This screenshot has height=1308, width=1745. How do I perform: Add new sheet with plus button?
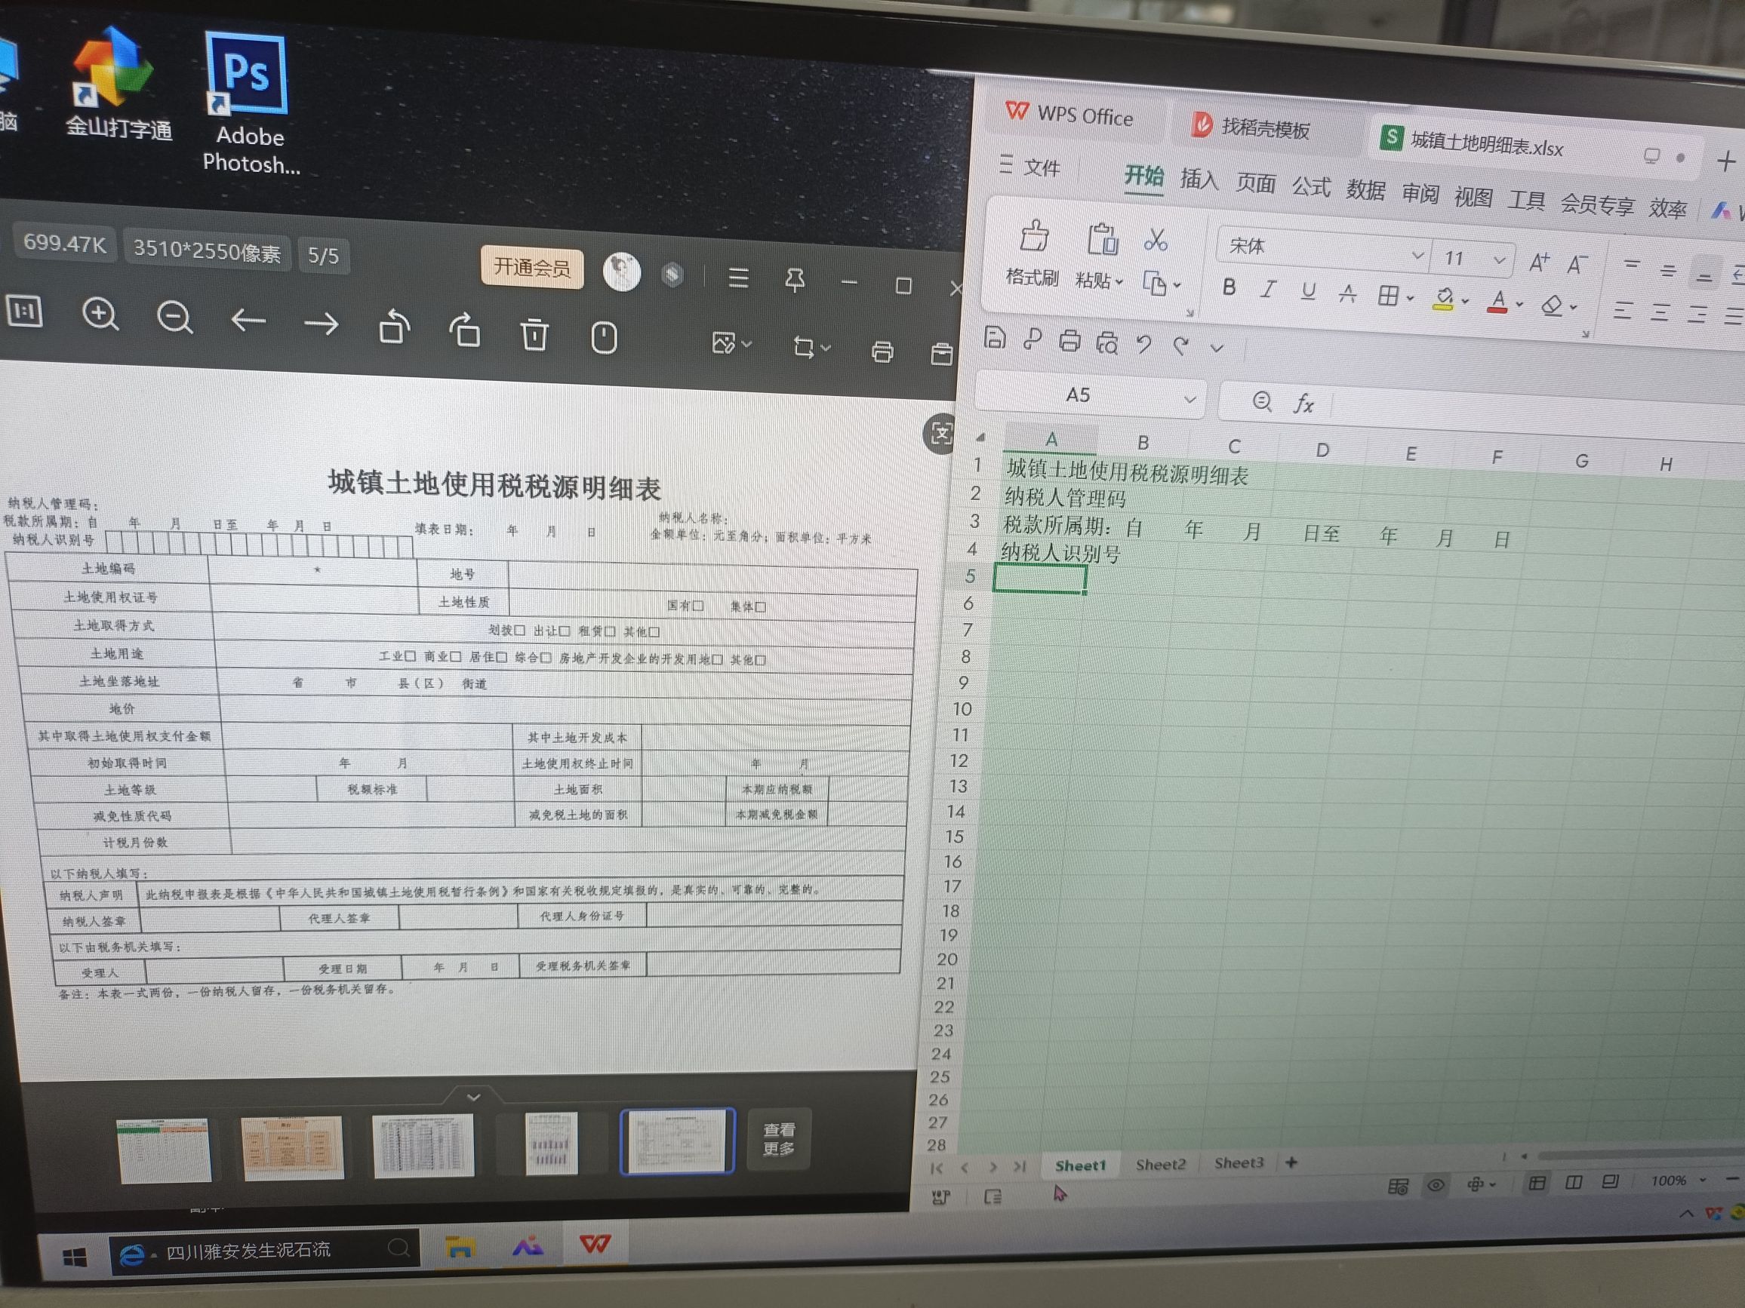(x=1291, y=1162)
